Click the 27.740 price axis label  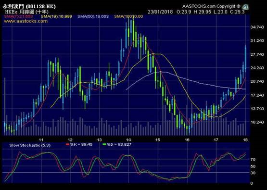(x=257, y=54)
